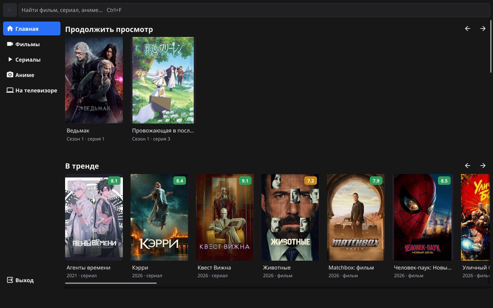Click the Квест Вижна title text

click(x=214, y=268)
